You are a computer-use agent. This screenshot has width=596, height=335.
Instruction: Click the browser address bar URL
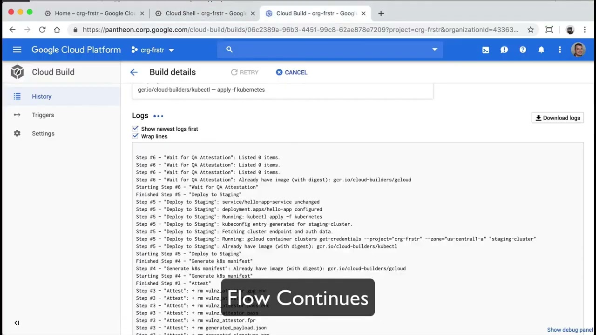[300, 30]
